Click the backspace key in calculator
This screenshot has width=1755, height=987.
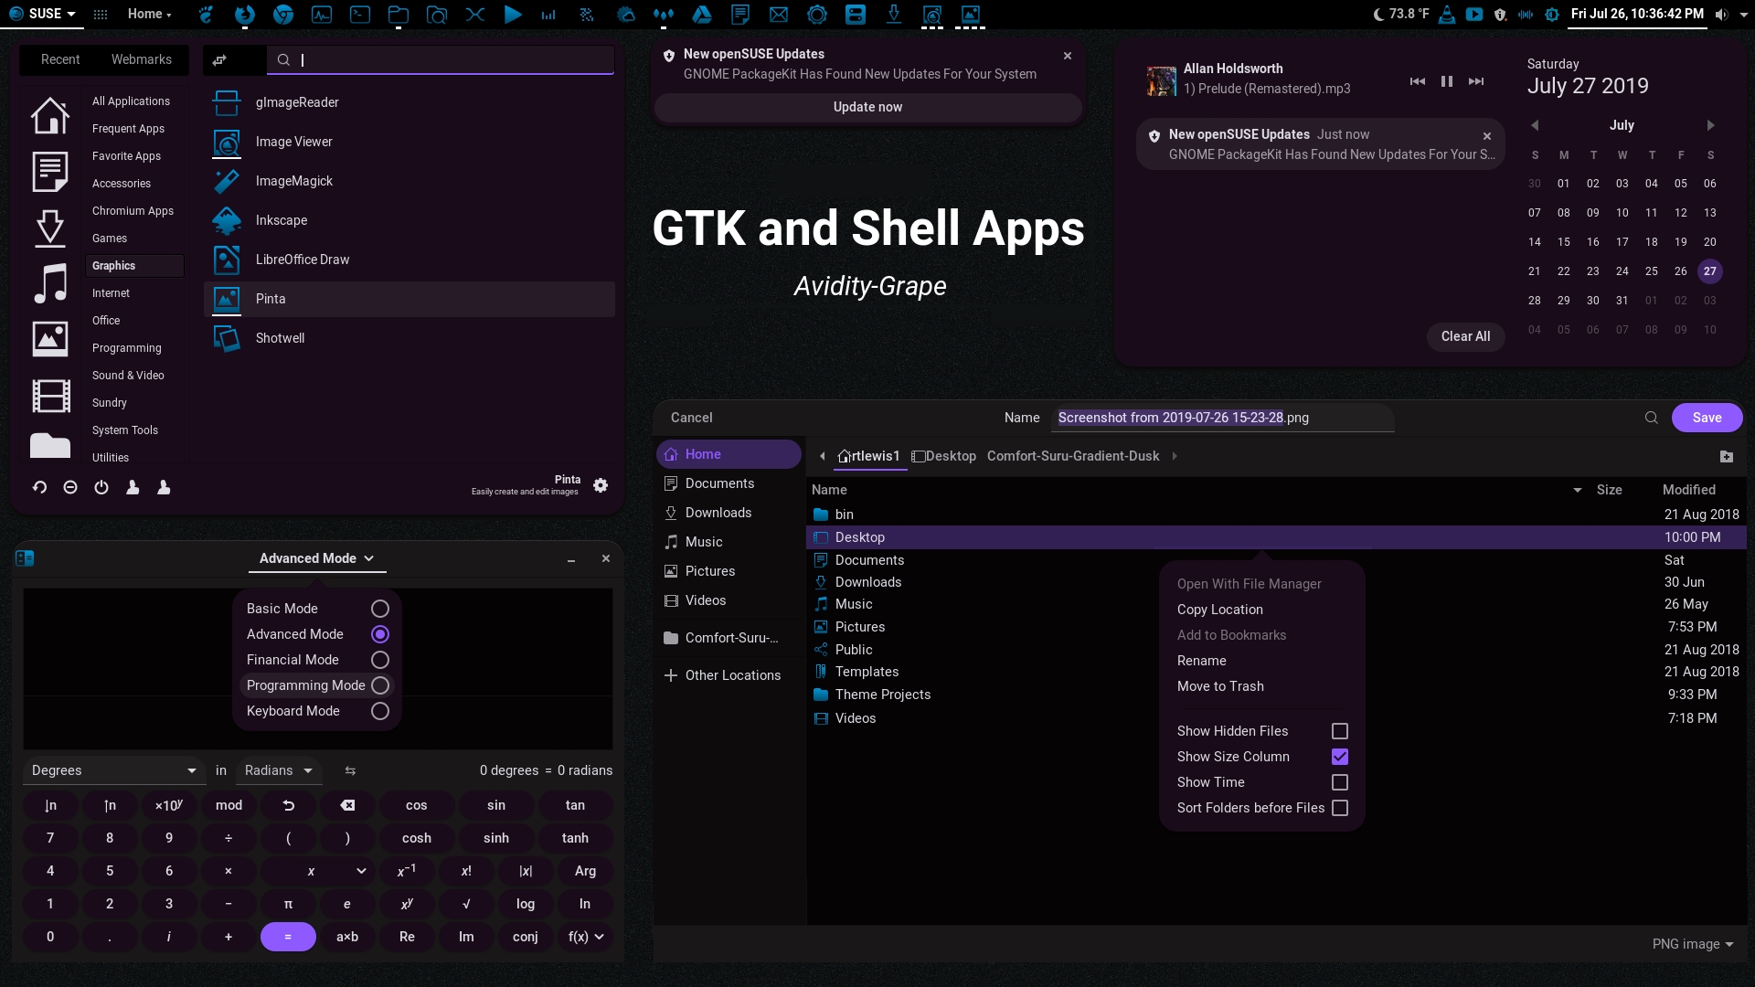[347, 805]
